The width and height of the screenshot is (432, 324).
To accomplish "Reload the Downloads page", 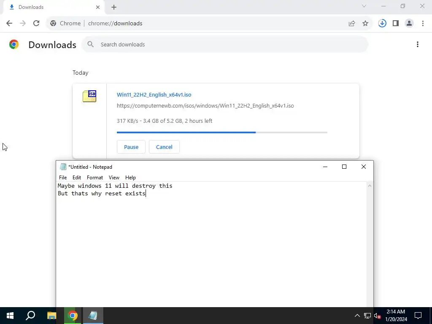I will (36, 24).
